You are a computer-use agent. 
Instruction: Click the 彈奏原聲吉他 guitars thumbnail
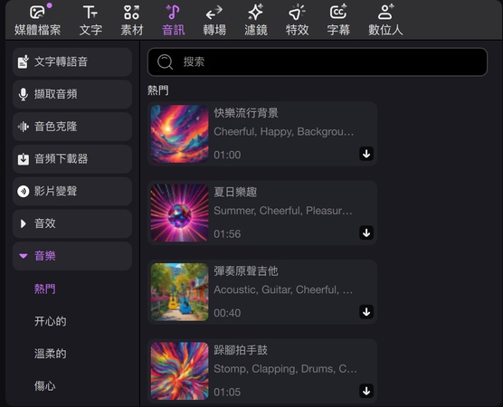[x=180, y=292]
